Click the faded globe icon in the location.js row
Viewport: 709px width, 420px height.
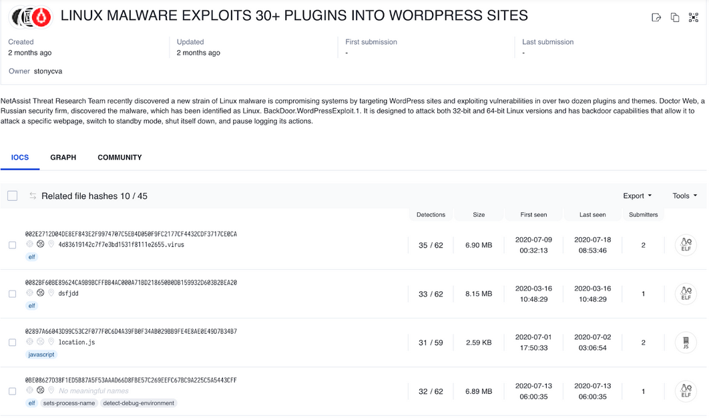pos(40,342)
